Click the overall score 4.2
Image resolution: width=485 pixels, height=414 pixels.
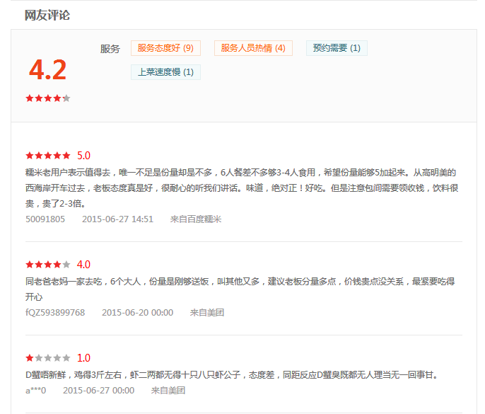47,70
